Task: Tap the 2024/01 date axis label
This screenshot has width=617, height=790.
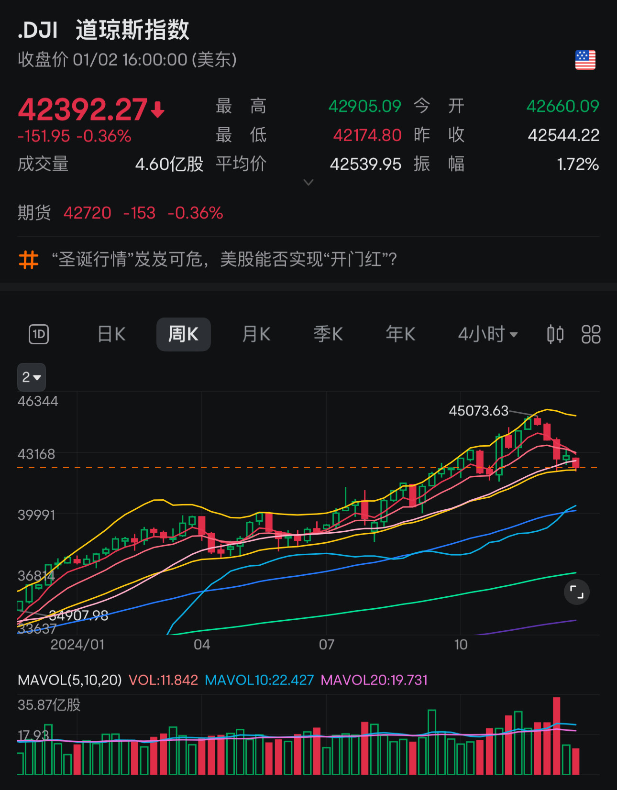Action: point(77,645)
